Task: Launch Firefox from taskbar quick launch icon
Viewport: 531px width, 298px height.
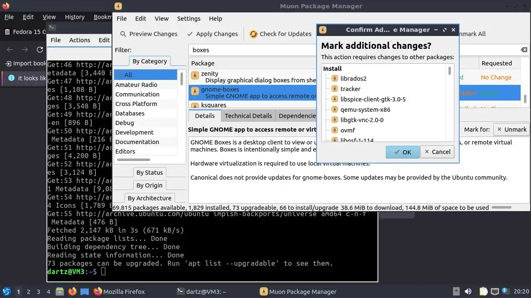Action: click(x=72, y=291)
